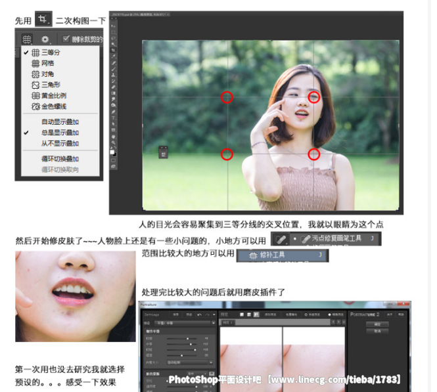The width and height of the screenshot is (437, 392).
Task: Select the Rectangular Marquee tool
Action: (x=114, y=32)
